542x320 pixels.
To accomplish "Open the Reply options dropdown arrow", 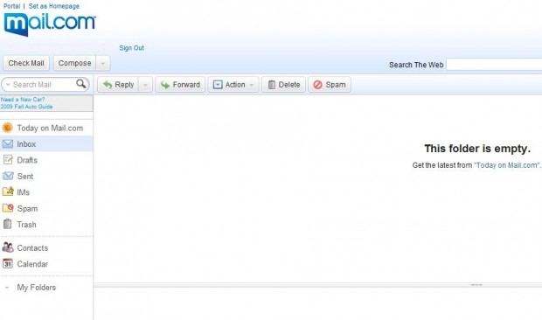I will pyautogui.click(x=145, y=85).
